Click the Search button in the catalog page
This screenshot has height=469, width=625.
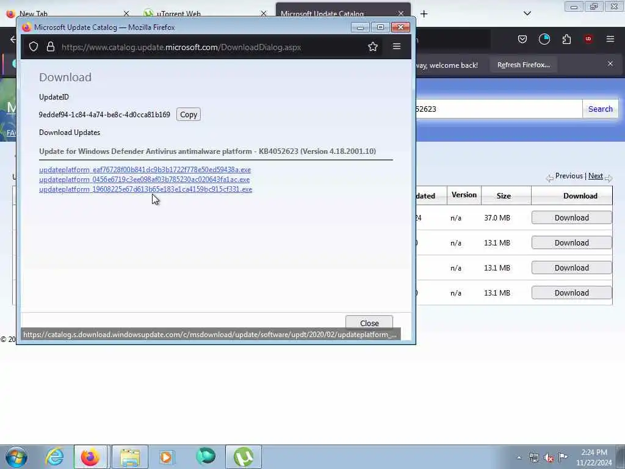click(601, 109)
